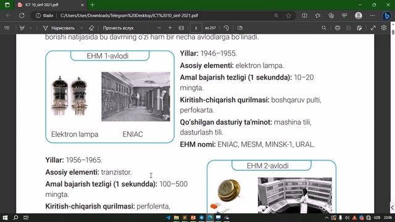
Task: Open PowerPoint from taskbar
Action: tap(193, 218)
